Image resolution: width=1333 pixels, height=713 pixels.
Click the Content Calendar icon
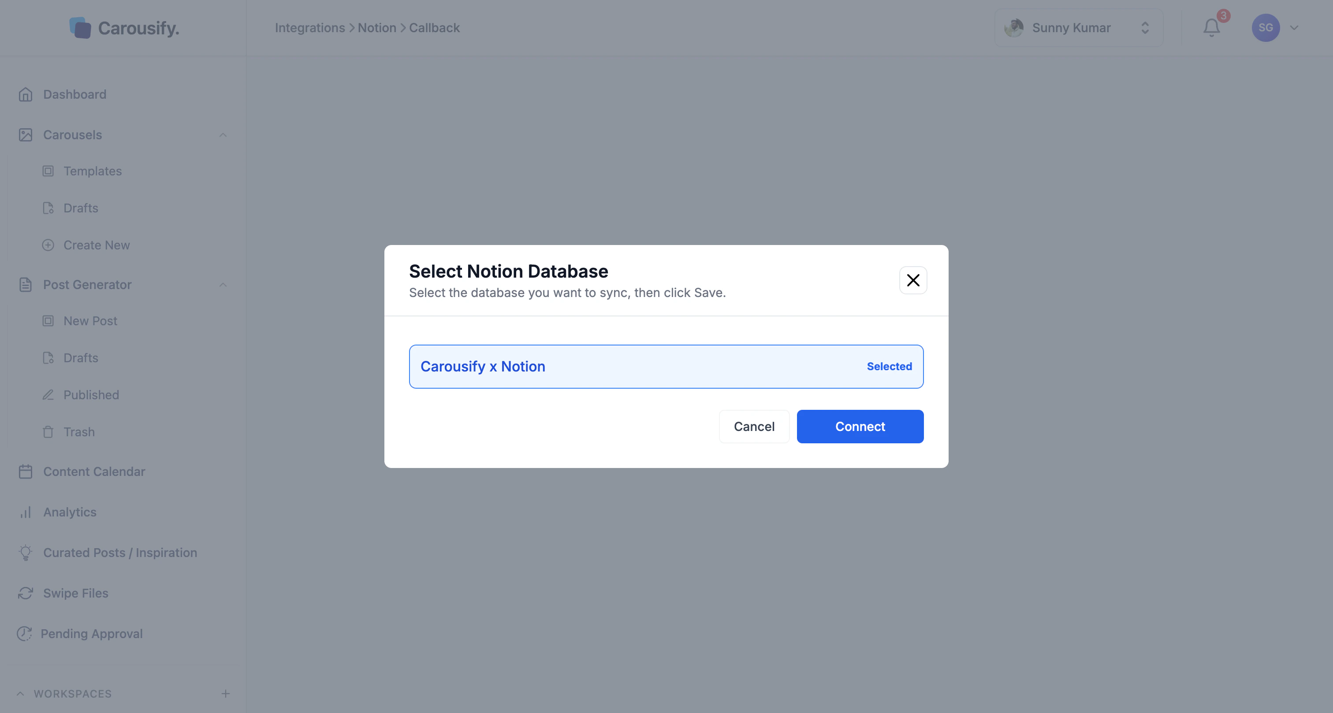coord(26,472)
